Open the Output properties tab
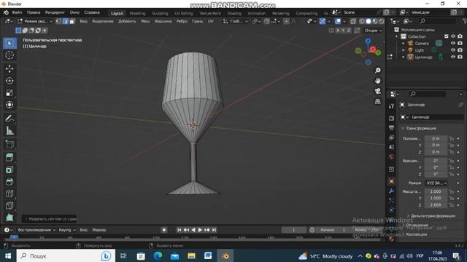 click(391, 128)
